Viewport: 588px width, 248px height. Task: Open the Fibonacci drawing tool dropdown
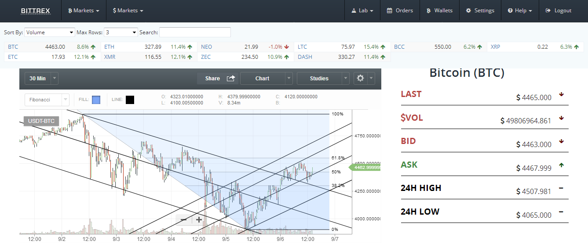[x=47, y=100]
